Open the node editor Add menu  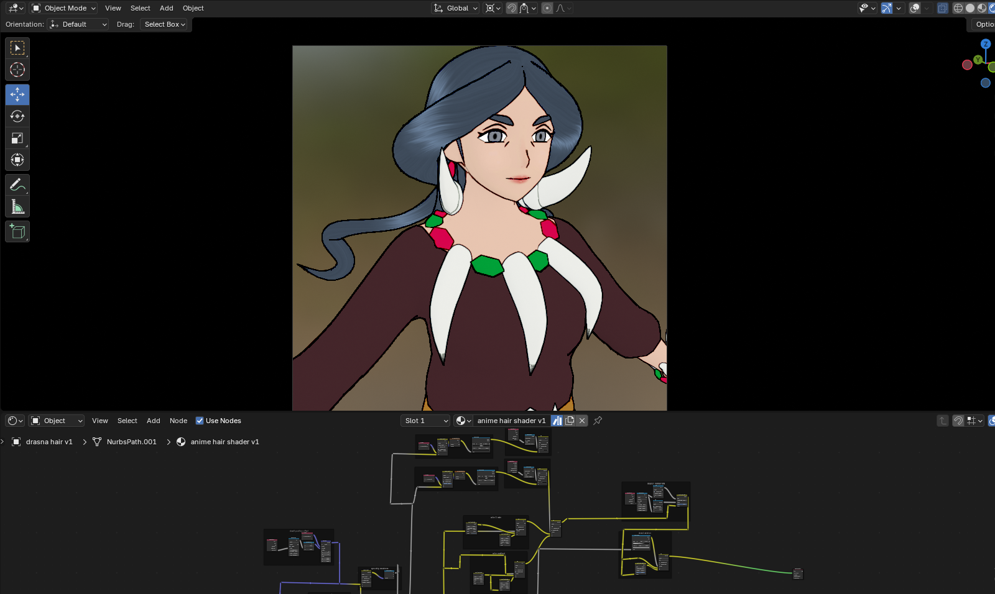[154, 421]
